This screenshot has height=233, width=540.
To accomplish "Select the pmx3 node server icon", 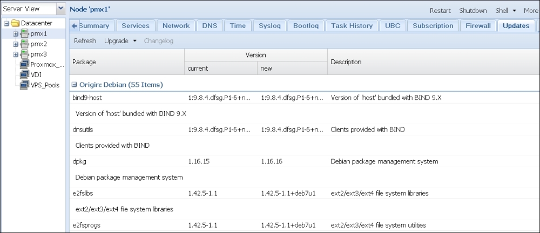I will click(x=24, y=54).
